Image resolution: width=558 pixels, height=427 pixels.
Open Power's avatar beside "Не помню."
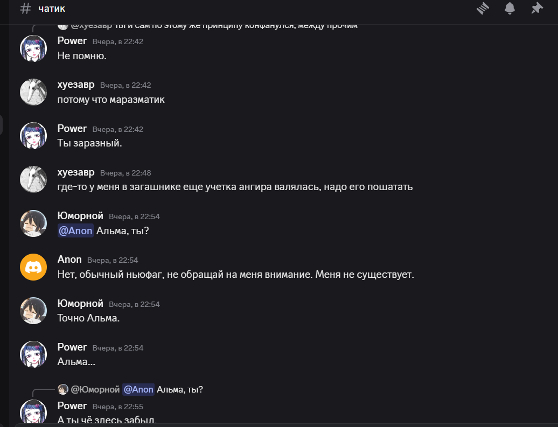point(33,48)
